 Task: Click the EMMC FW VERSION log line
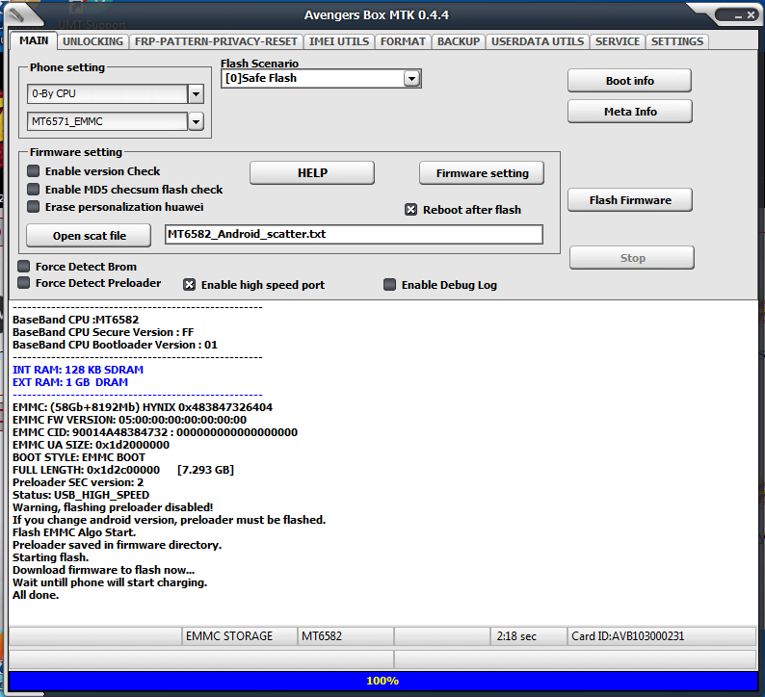tap(130, 420)
